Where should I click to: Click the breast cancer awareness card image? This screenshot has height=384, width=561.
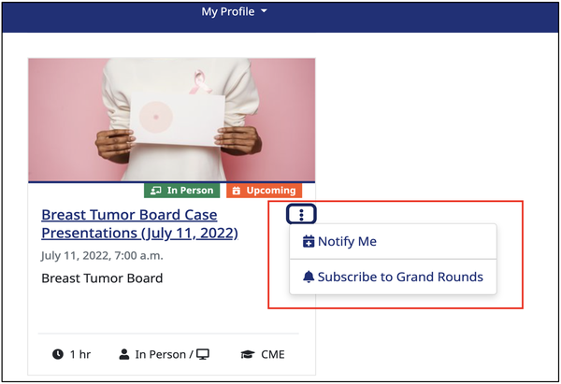[172, 121]
